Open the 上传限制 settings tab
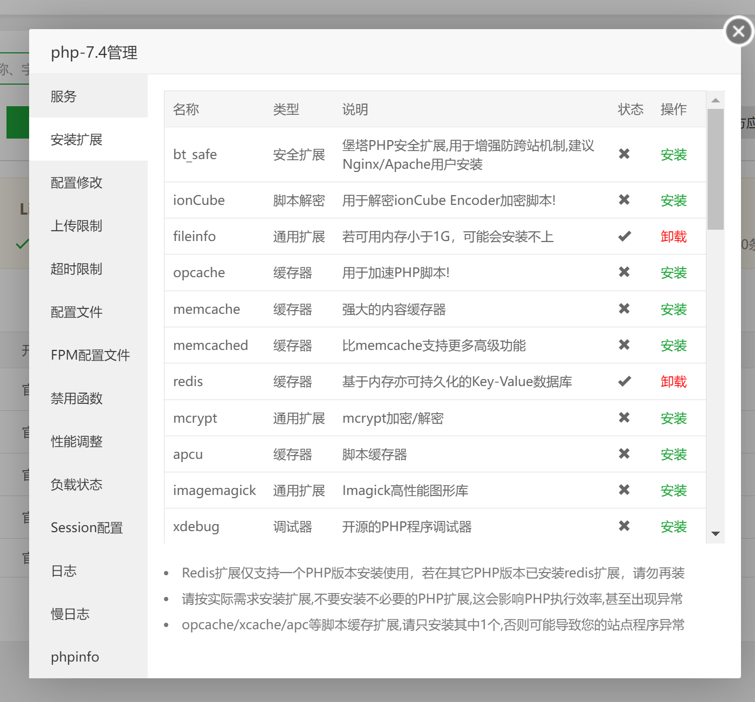 (x=77, y=226)
